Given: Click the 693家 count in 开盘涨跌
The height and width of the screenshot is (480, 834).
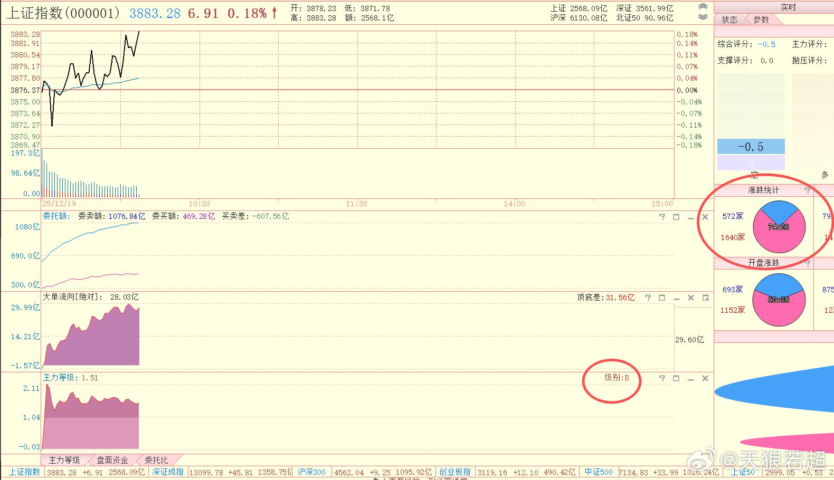Looking at the screenshot, I should click(733, 290).
